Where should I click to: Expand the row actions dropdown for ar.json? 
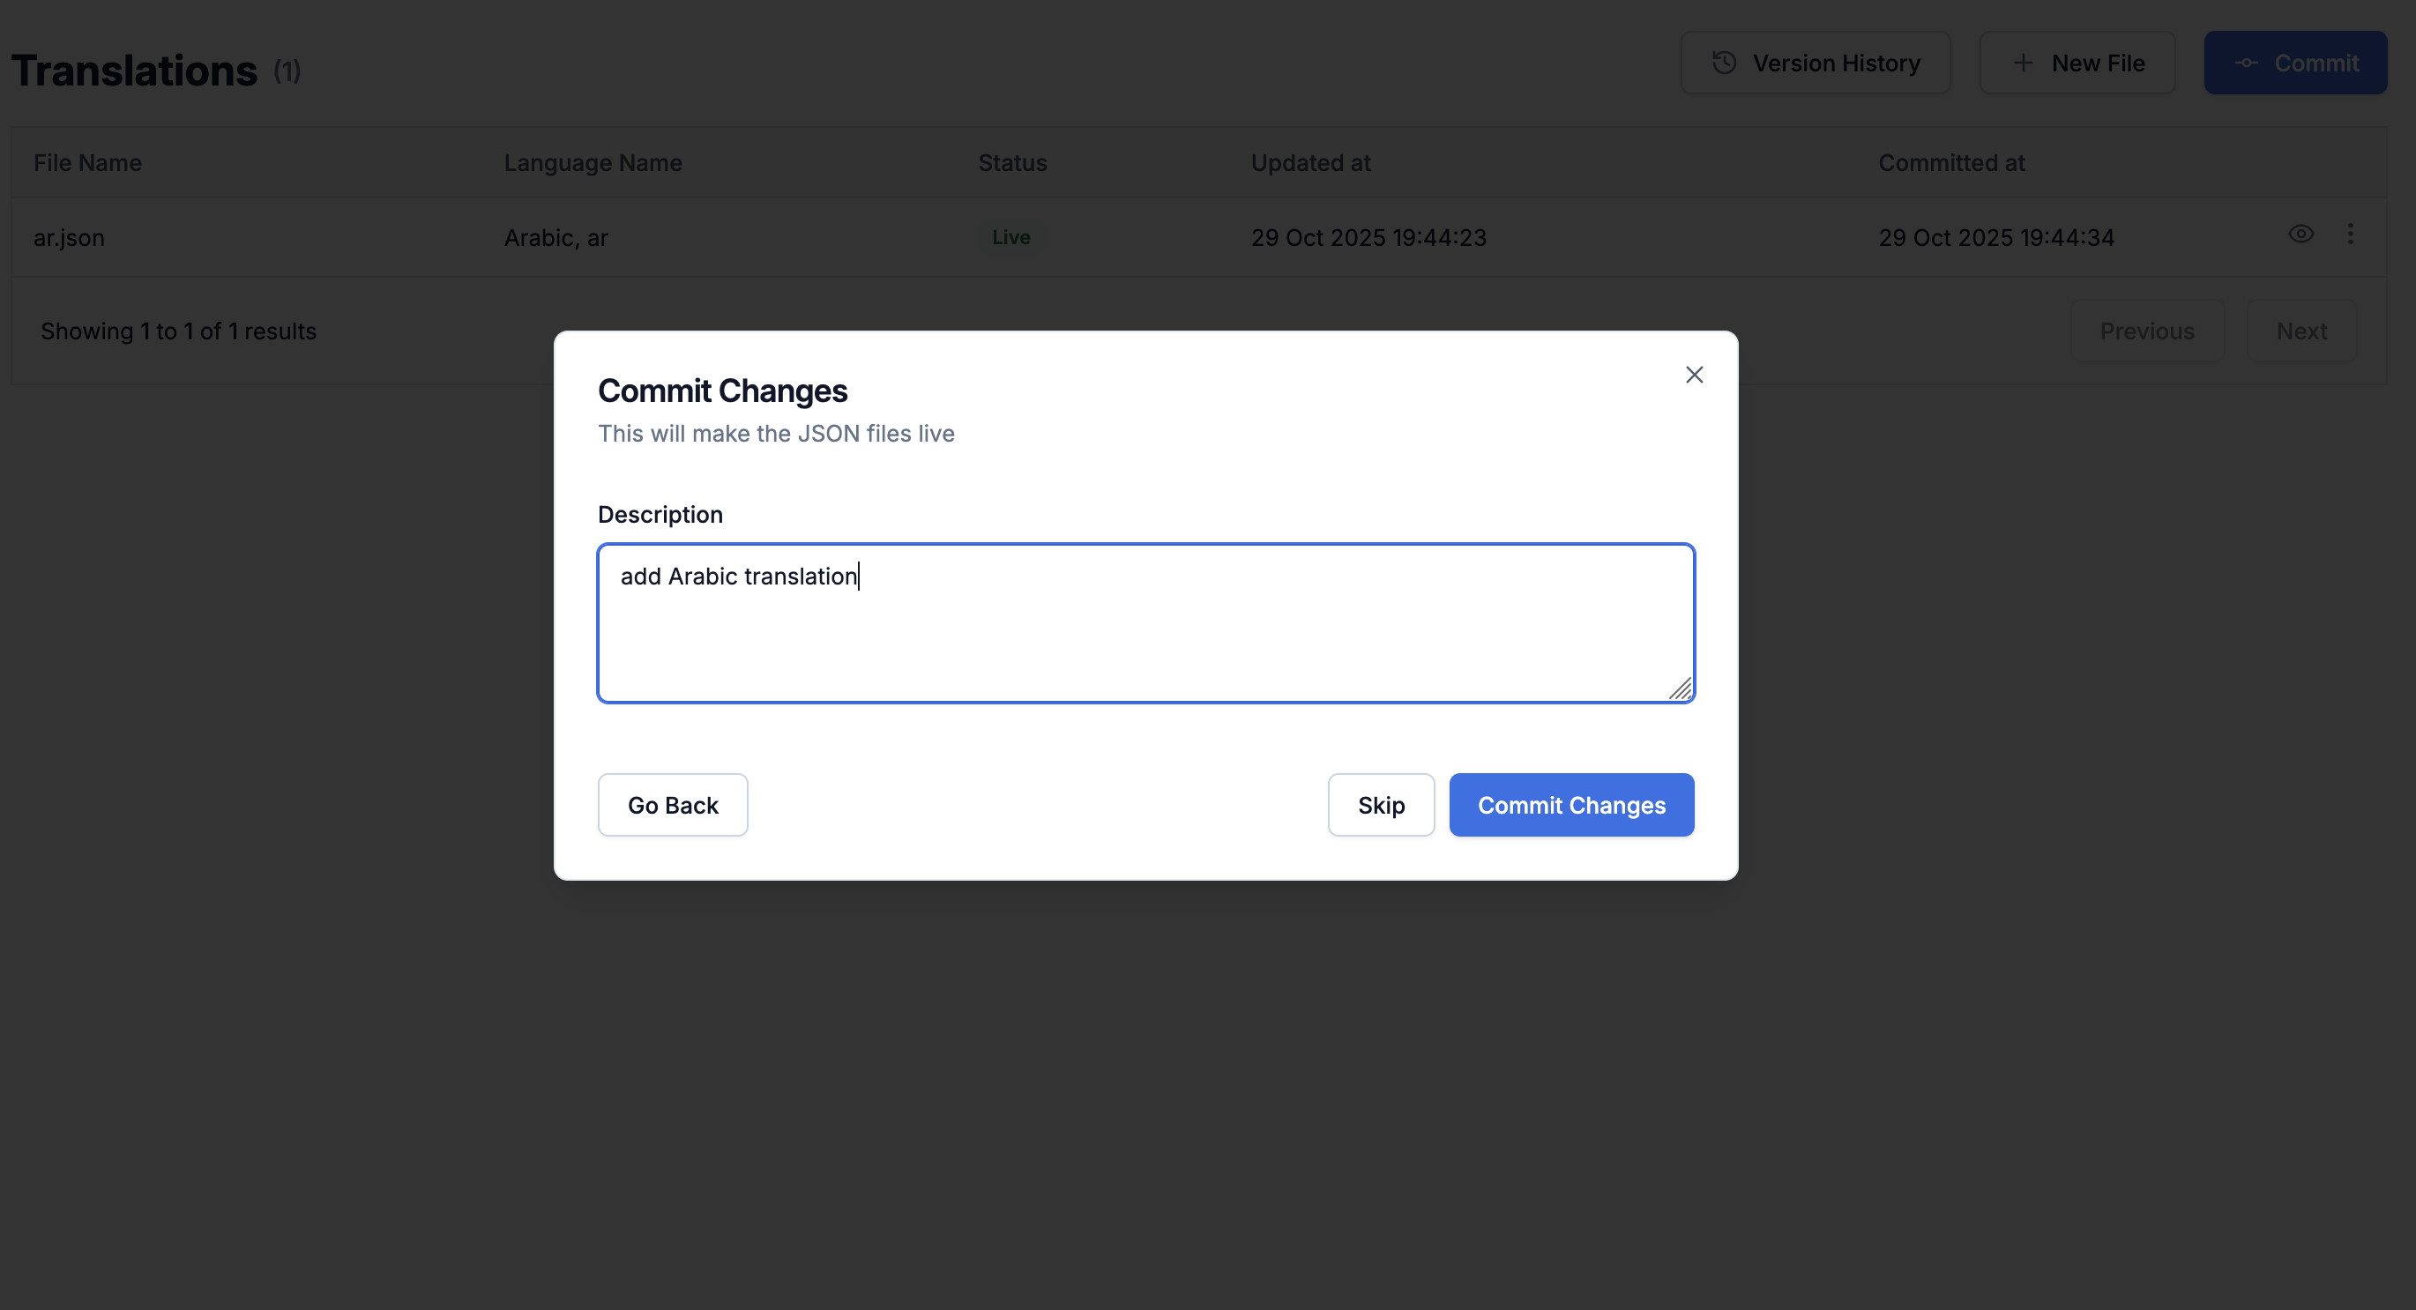click(x=2352, y=235)
